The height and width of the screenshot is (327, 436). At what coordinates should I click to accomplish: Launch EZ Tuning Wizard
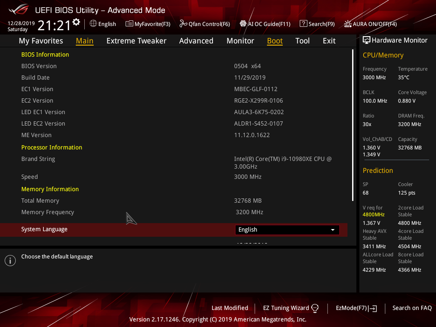[290, 308]
